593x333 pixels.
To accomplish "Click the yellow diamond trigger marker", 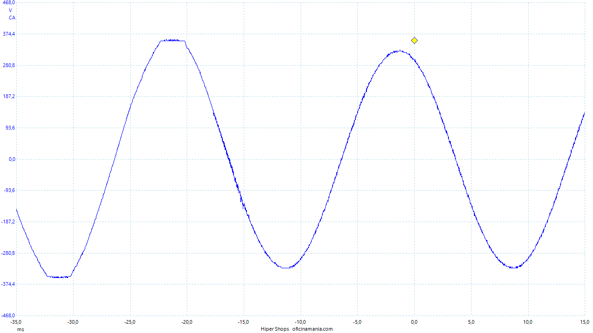I will coord(414,41).
